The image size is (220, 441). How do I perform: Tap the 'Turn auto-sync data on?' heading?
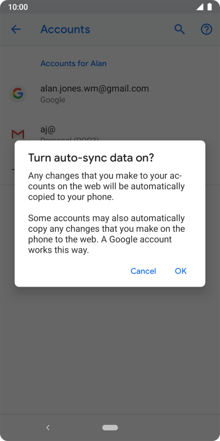pos(91,158)
